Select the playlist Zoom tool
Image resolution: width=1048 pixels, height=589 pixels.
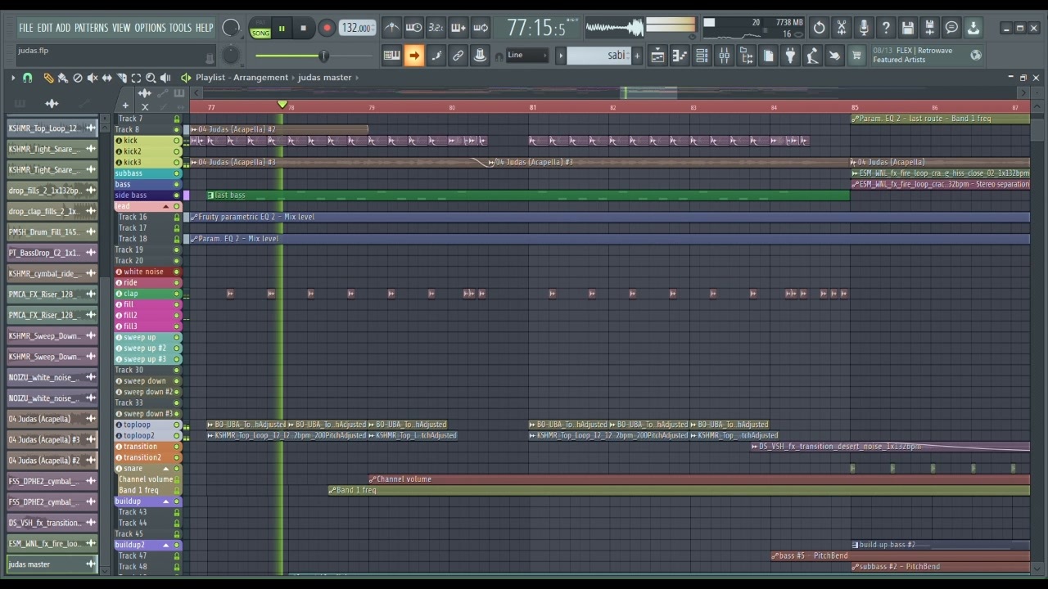tap(151, 78)
